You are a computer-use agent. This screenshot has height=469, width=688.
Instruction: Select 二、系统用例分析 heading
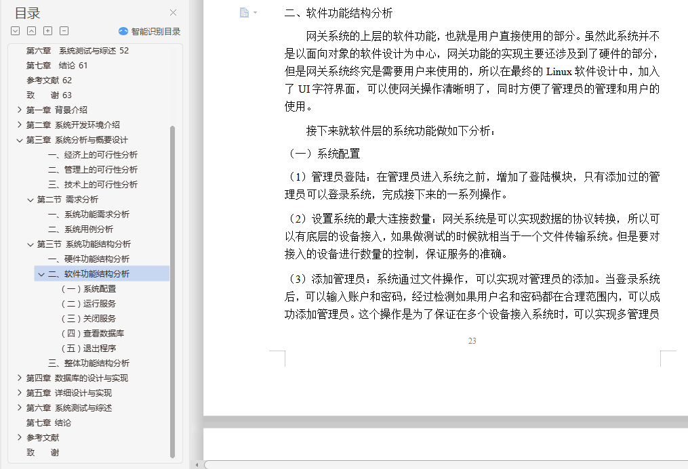pos(81,229)
